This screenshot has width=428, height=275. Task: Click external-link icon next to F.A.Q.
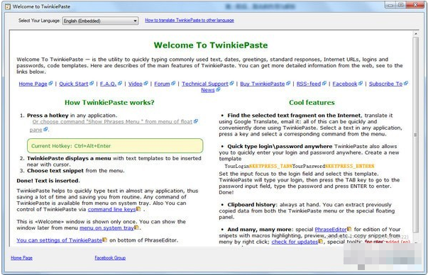click(120, 84)
